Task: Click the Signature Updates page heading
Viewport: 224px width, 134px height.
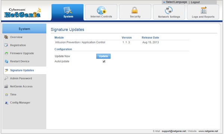Action: point(68,29)
